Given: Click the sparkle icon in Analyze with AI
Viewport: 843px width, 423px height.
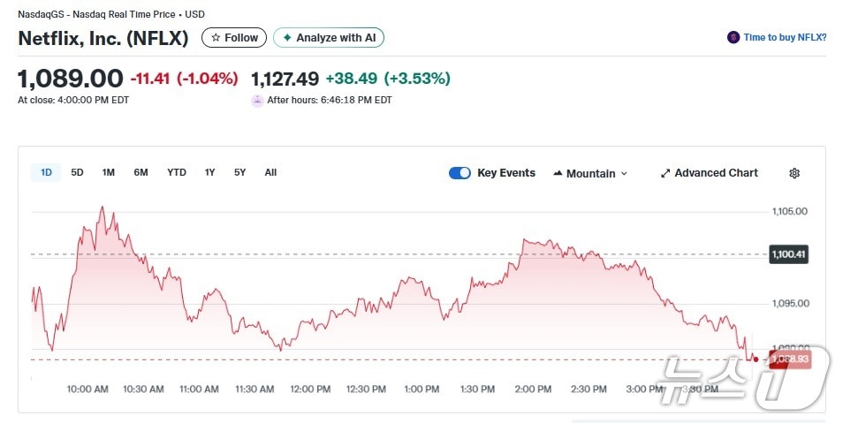Looking at the screenshot, I should (x=287, y=38).
